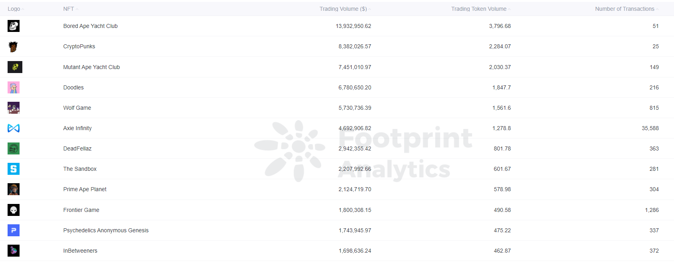The image size is (674, 269).
Task: Click Doodles transaction count 216
Action: coord(654,87)
